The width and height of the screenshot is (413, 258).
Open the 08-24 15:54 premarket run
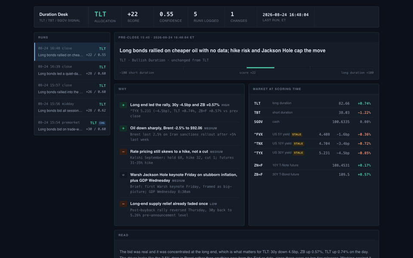(x=72, y=126)
